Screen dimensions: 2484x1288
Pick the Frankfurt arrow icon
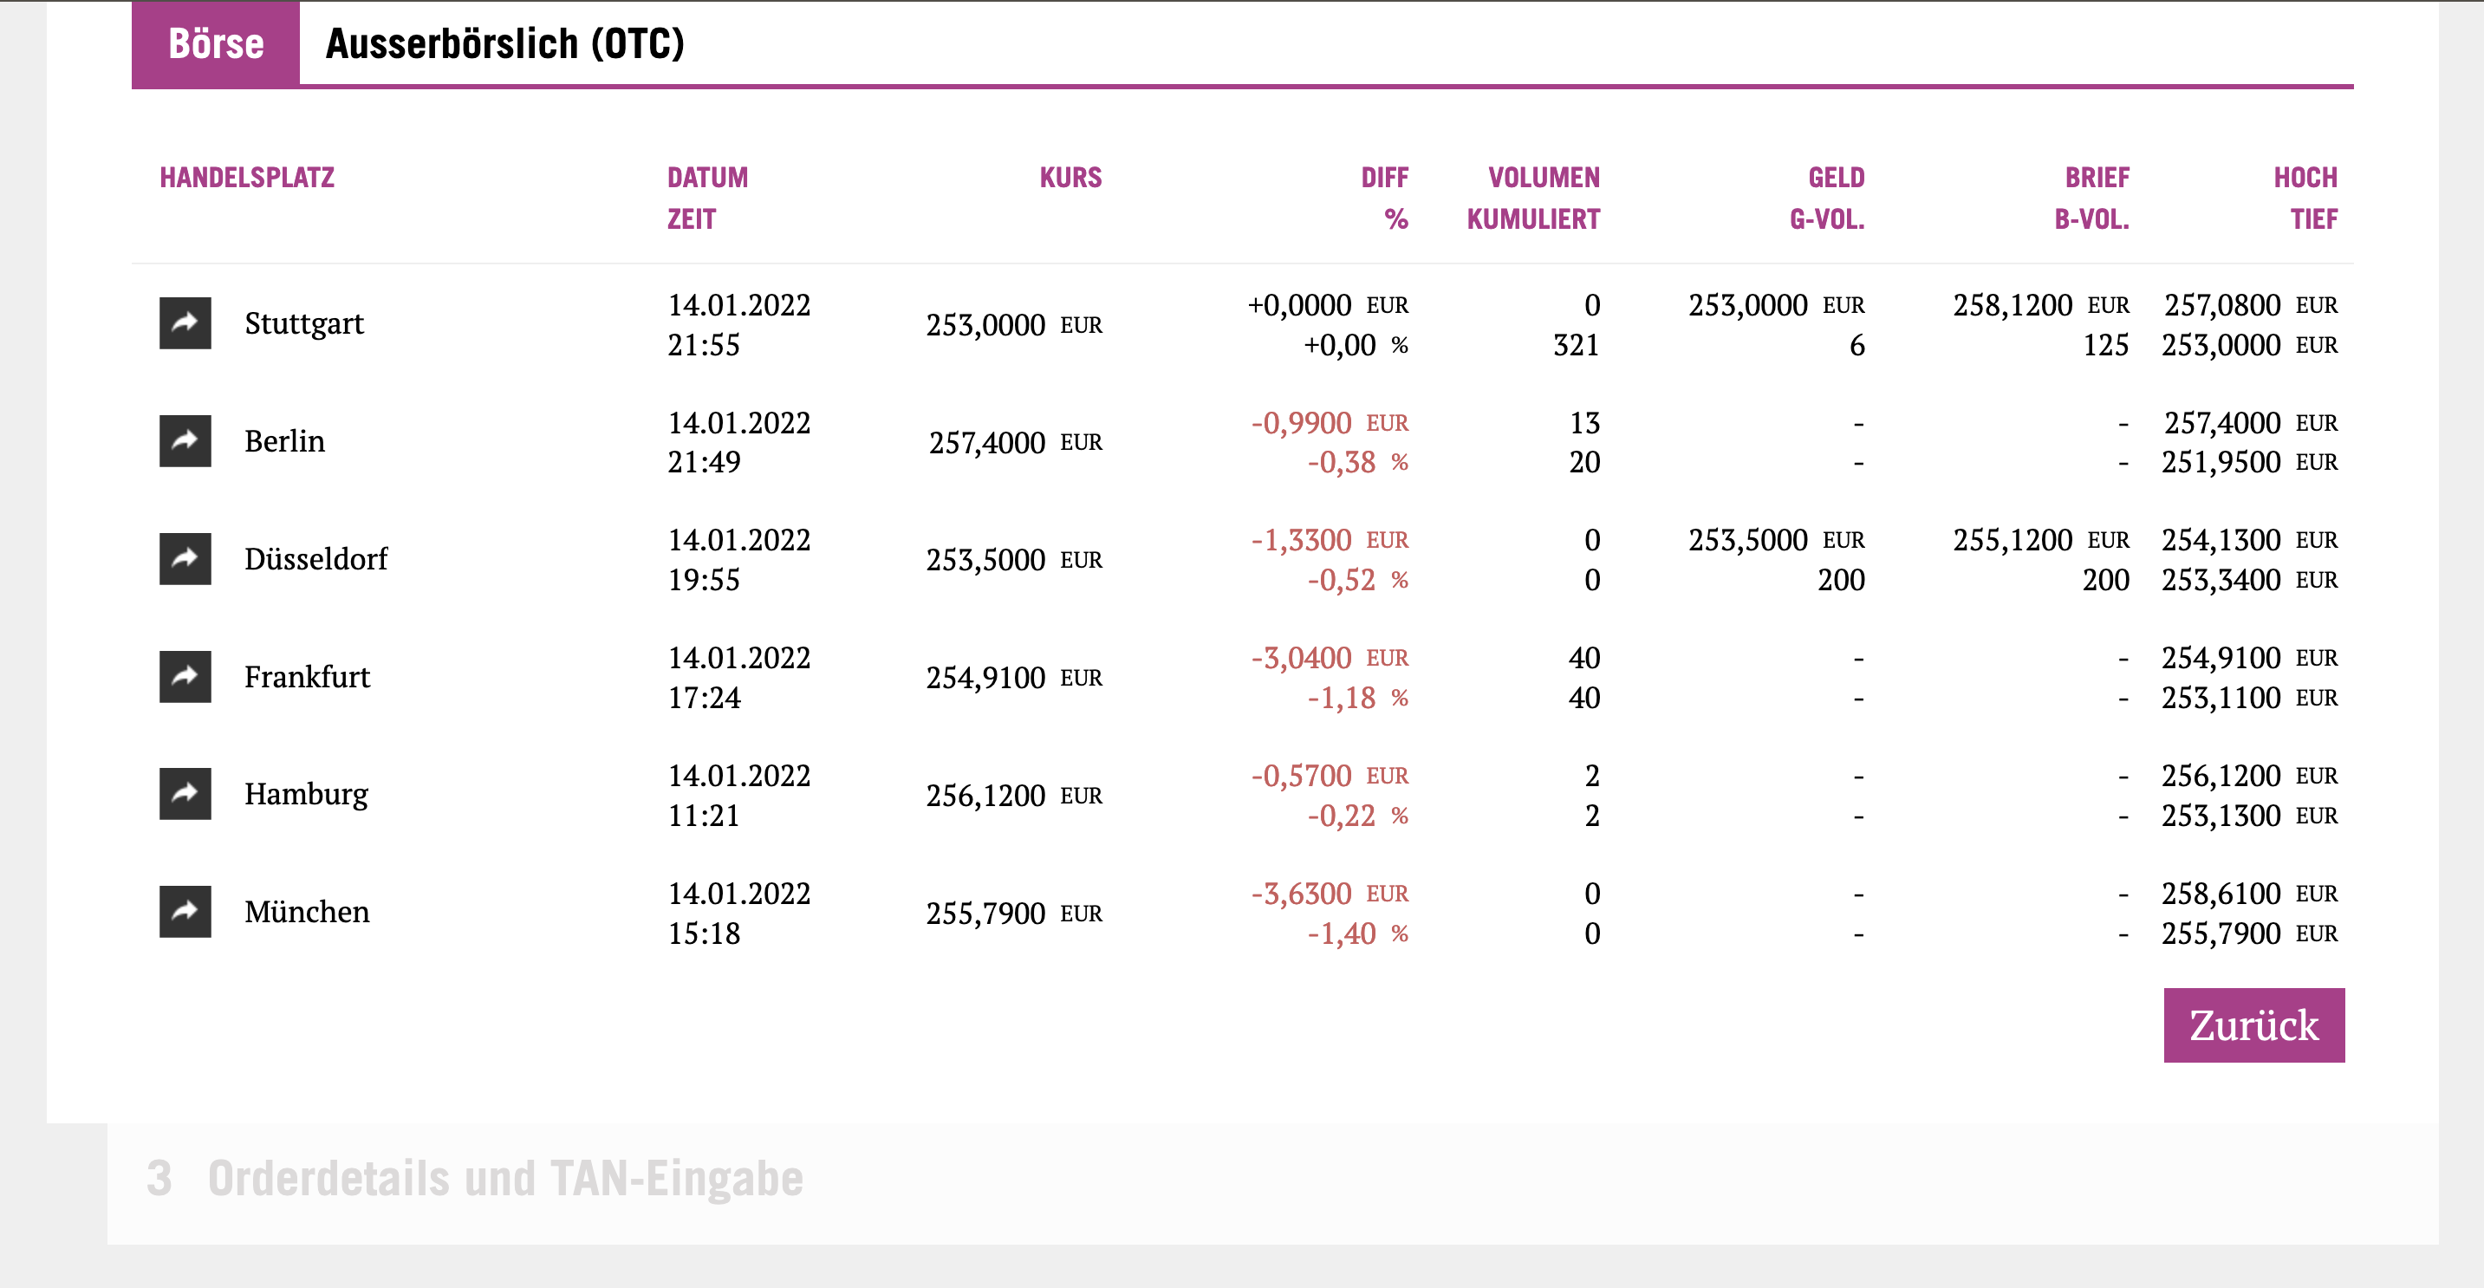click(185, 676)
